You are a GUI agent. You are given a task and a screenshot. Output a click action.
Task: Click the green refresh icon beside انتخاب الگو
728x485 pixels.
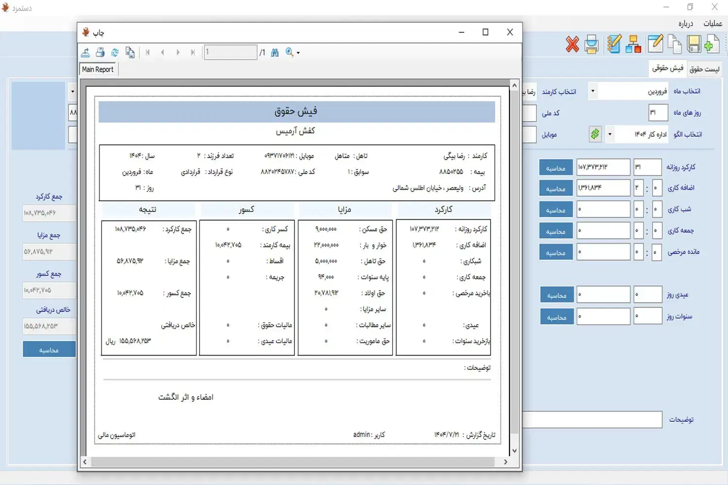(596, 134)
